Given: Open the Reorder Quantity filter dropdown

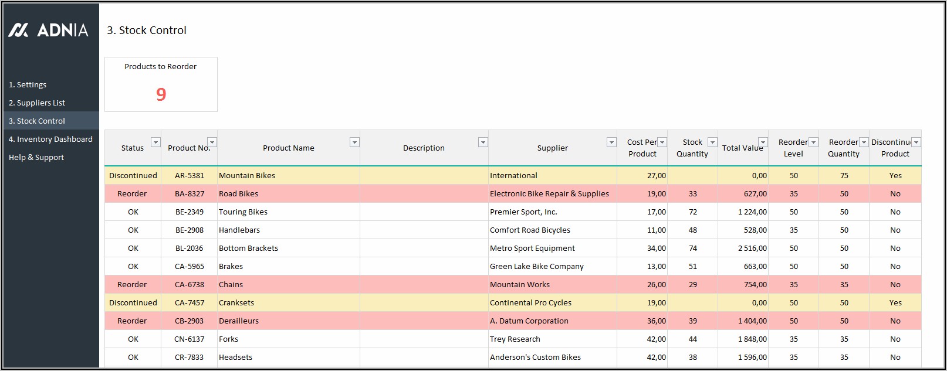Looking at the screenshot, I should (x=864, y=142).
